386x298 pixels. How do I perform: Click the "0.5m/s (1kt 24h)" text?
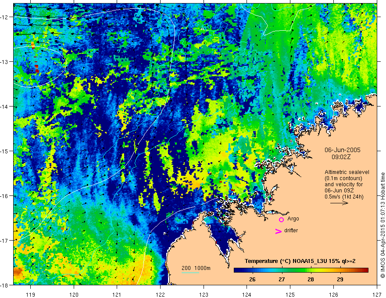click(344, 197)
